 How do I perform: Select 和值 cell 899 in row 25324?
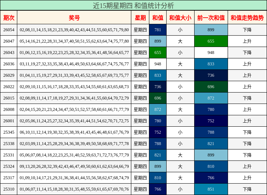[x=158, y=166]
